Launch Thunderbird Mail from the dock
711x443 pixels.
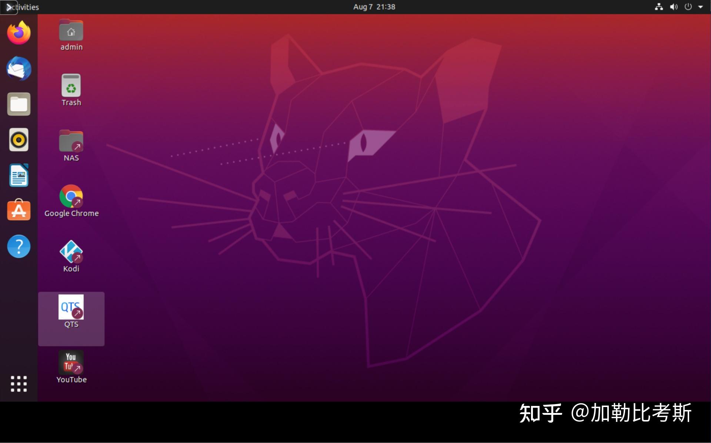coord(19,69)
